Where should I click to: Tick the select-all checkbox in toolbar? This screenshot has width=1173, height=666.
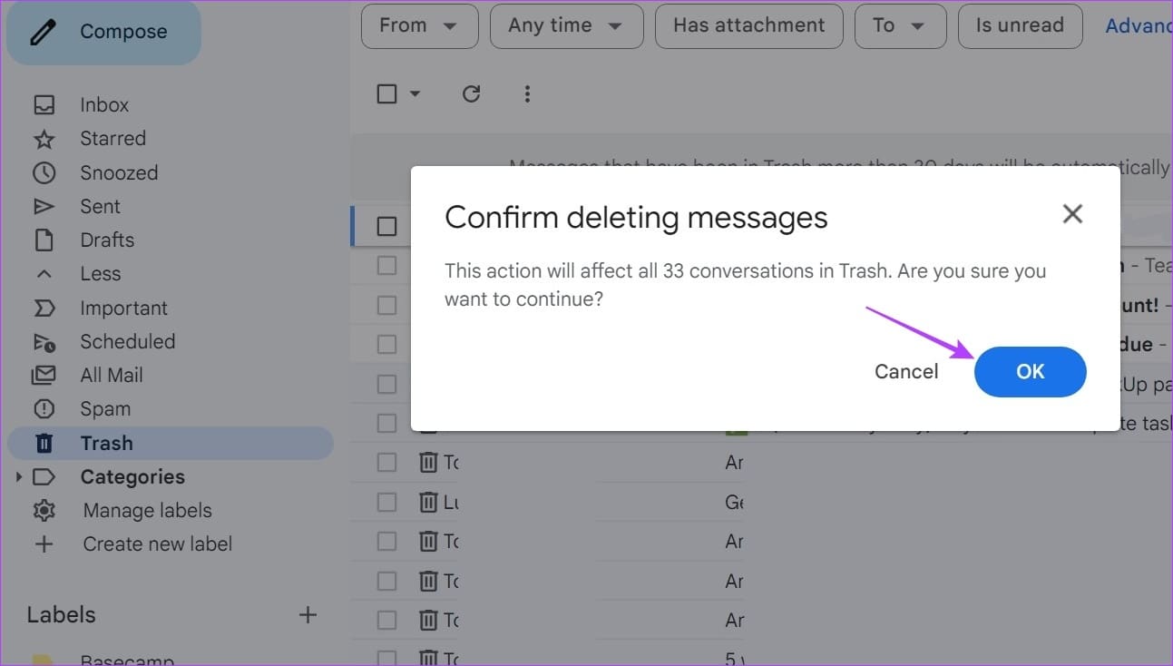click(386, 93)
